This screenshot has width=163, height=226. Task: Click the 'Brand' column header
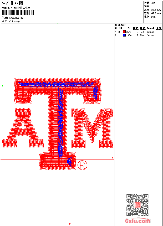[150, 28]
